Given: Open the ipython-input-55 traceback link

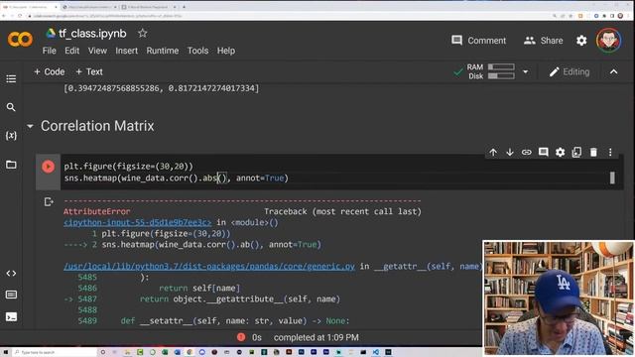Looking at the screenshot, I should coord(137,222).
